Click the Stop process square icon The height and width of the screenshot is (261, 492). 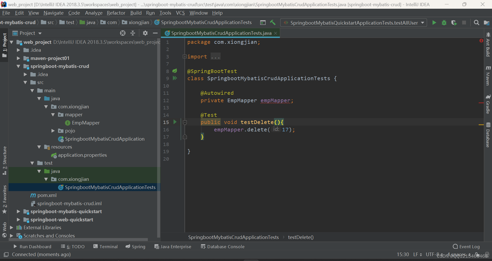pos(464,23)
